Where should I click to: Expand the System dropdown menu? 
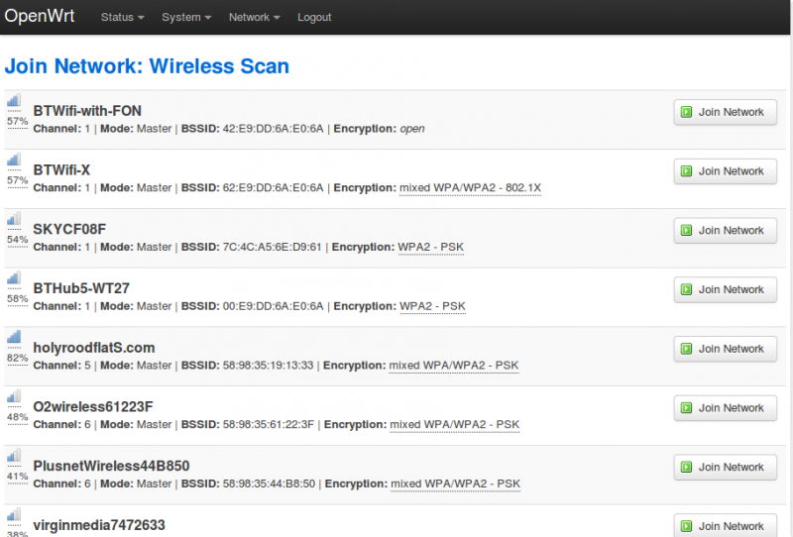pyautogui.click(x=186, y=18)
